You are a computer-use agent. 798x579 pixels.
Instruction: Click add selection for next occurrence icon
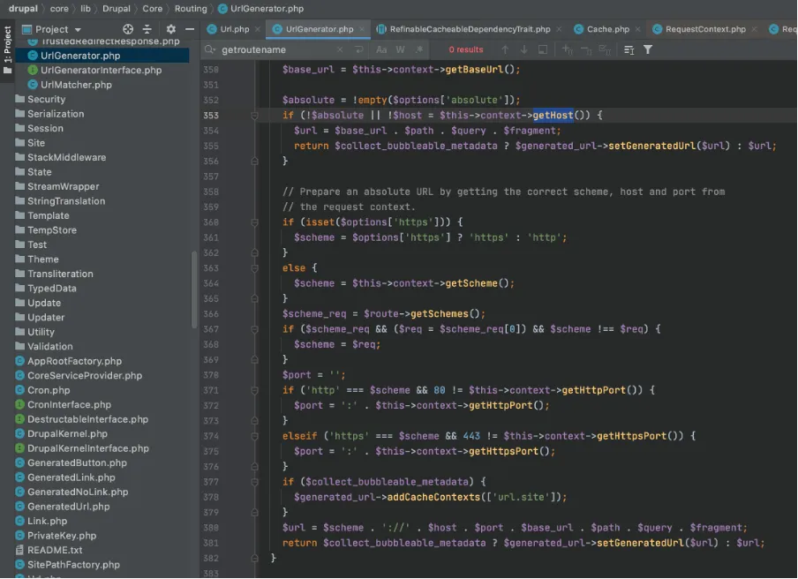(x=567, y=49)
